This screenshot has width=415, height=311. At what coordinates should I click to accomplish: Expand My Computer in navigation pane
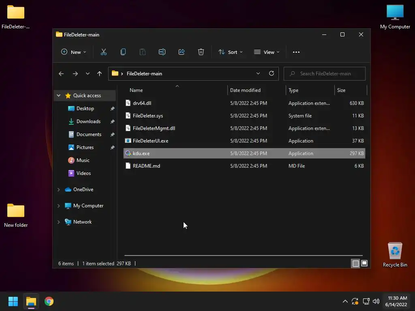click(x=59, y=206)
